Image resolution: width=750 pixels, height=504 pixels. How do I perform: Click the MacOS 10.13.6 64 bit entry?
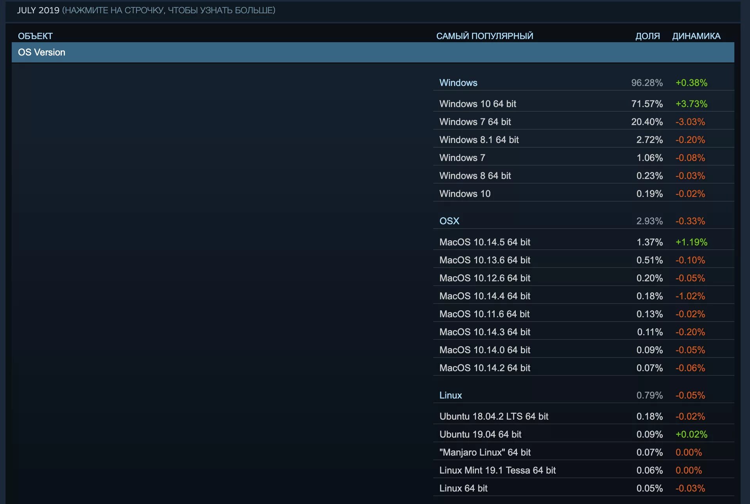[x=583, y=260]
